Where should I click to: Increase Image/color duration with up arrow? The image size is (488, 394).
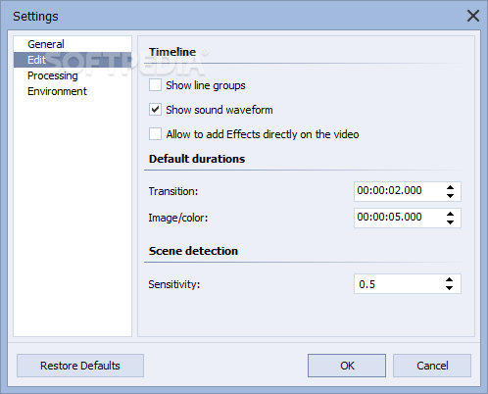click(450, 215)
